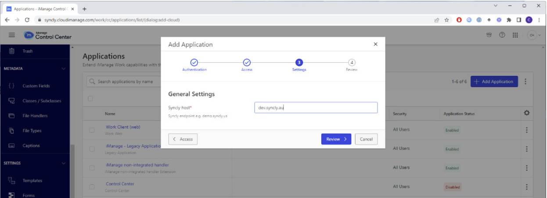Image resolution: width=547 pixels, height=198 pixels.
Task: Click Cancel in the dialog
Action: coord(366,139)
